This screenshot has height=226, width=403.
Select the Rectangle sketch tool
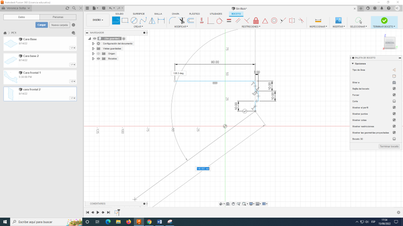tap(125, 20)
